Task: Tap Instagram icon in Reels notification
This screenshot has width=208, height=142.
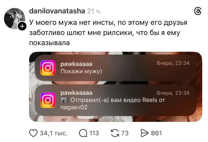Action: click(48, 100)
